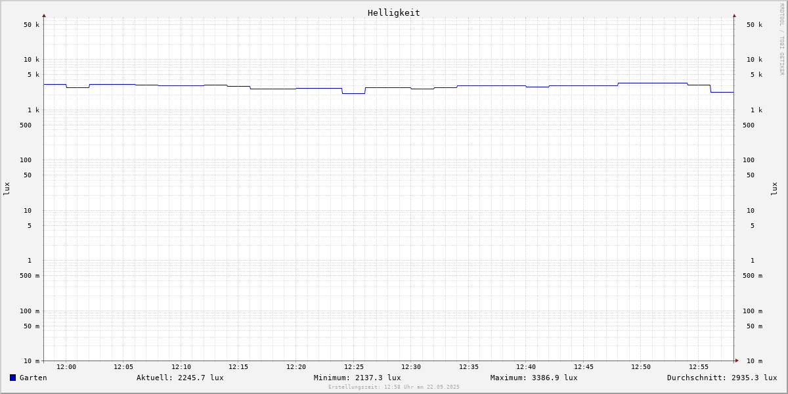Viewport: 788px width, 394px height.
Task: Click the red arrowhead atop the right axis
Action: (734, 15)
